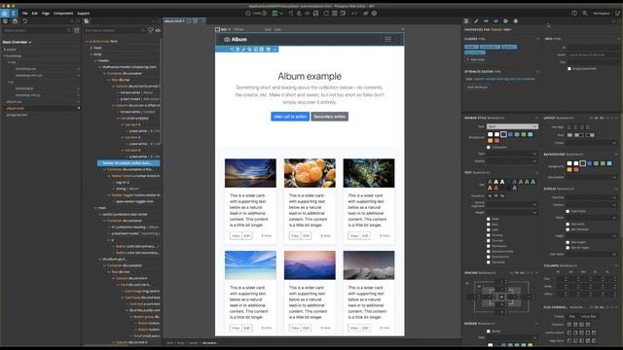Open first element properties tab icon

tap(466, 21)
